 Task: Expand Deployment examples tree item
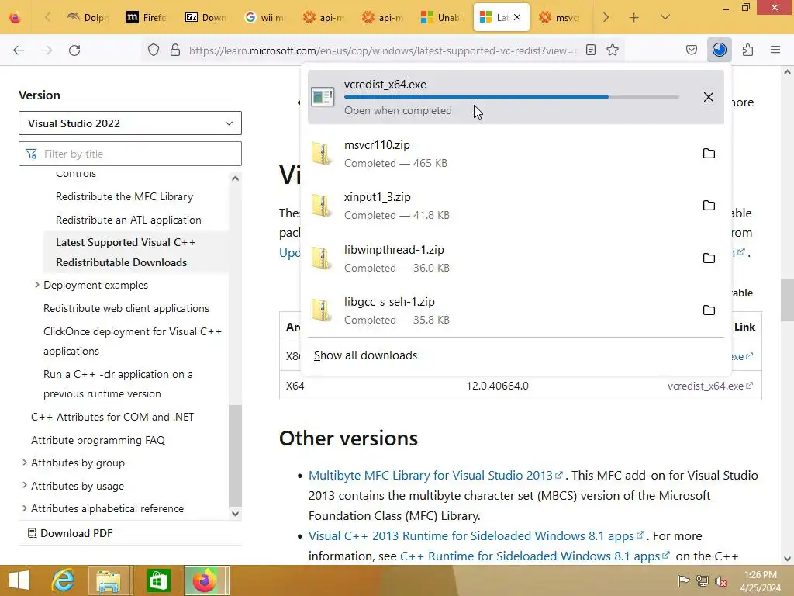coord(37,285)
